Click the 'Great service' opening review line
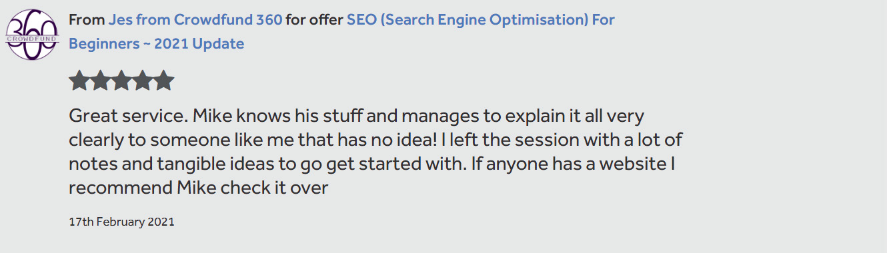Image resolution: width=887 pixels, height=253 pixels. point(357,117)
